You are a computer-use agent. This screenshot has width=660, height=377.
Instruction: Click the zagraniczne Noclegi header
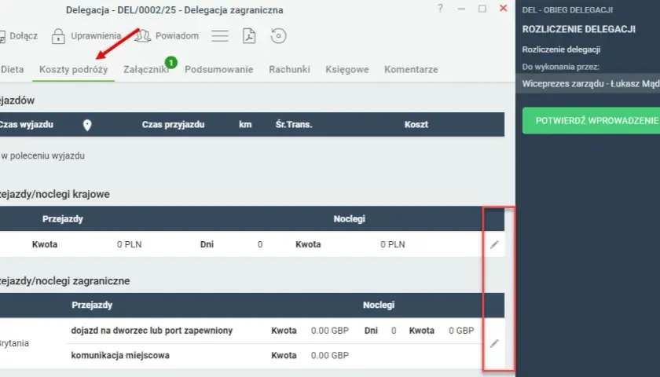point(379,305)
